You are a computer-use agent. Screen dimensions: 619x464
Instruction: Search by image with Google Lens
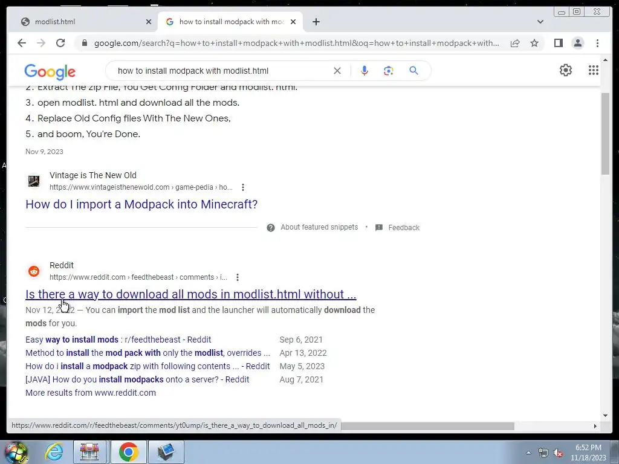pos(389,71)
